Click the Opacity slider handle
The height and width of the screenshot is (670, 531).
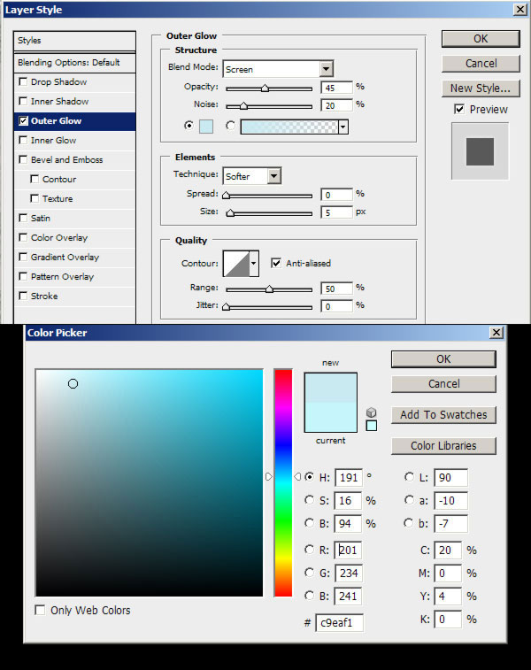[x=265, y=89]
